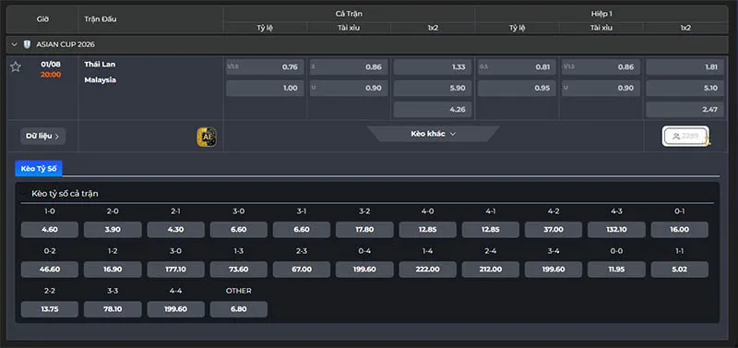Image resolution: width=738 pixels, height=348 pixels.
Task: Select score 3-2 odds 17.80
Action: (x=364, y=230)
